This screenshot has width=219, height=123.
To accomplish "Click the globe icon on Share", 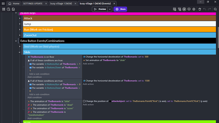I will 117,9.
